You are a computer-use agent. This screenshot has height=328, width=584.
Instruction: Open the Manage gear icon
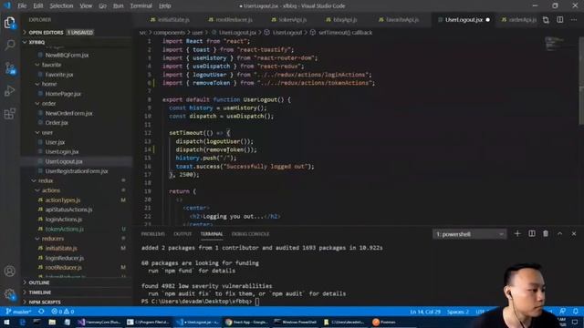click(x=10, y=294)
